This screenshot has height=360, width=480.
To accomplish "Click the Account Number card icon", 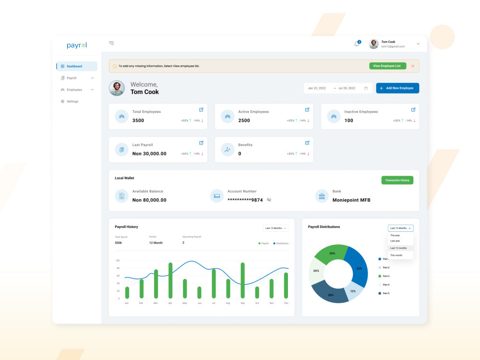I will click(217, 196).
